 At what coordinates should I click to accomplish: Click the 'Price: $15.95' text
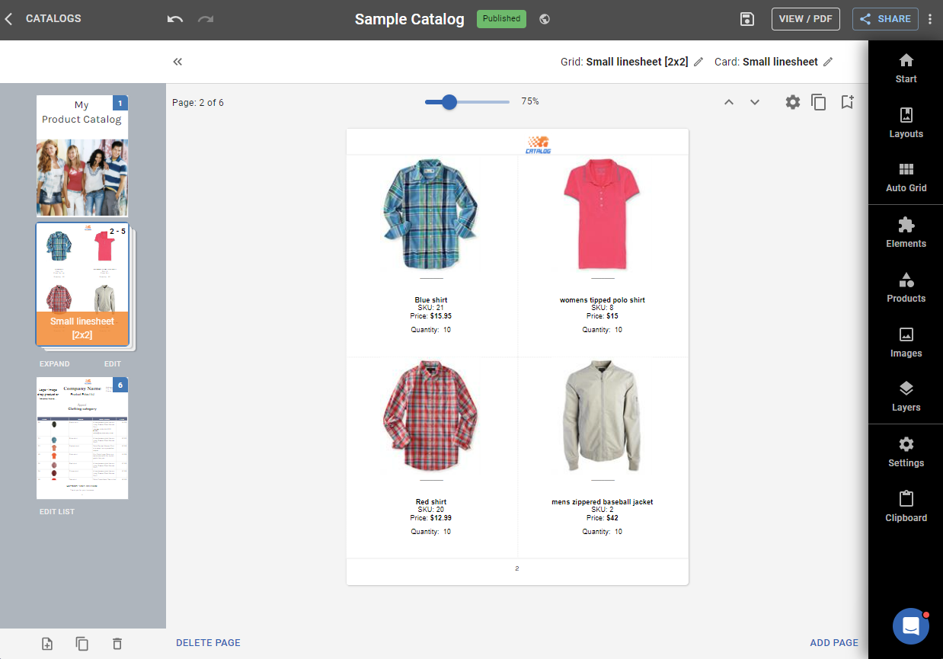click(x=431, y=315)
